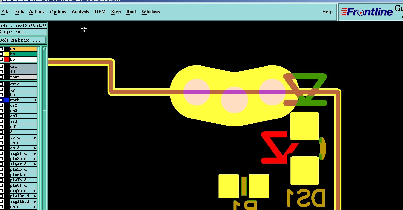Screen dimensions: 403x210
Task: Click the yellow color swatch of bs
Action: pyautogui.click(x=7, y=54)
